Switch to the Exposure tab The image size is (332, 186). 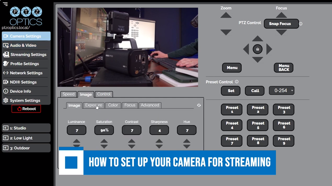(93, 105)
